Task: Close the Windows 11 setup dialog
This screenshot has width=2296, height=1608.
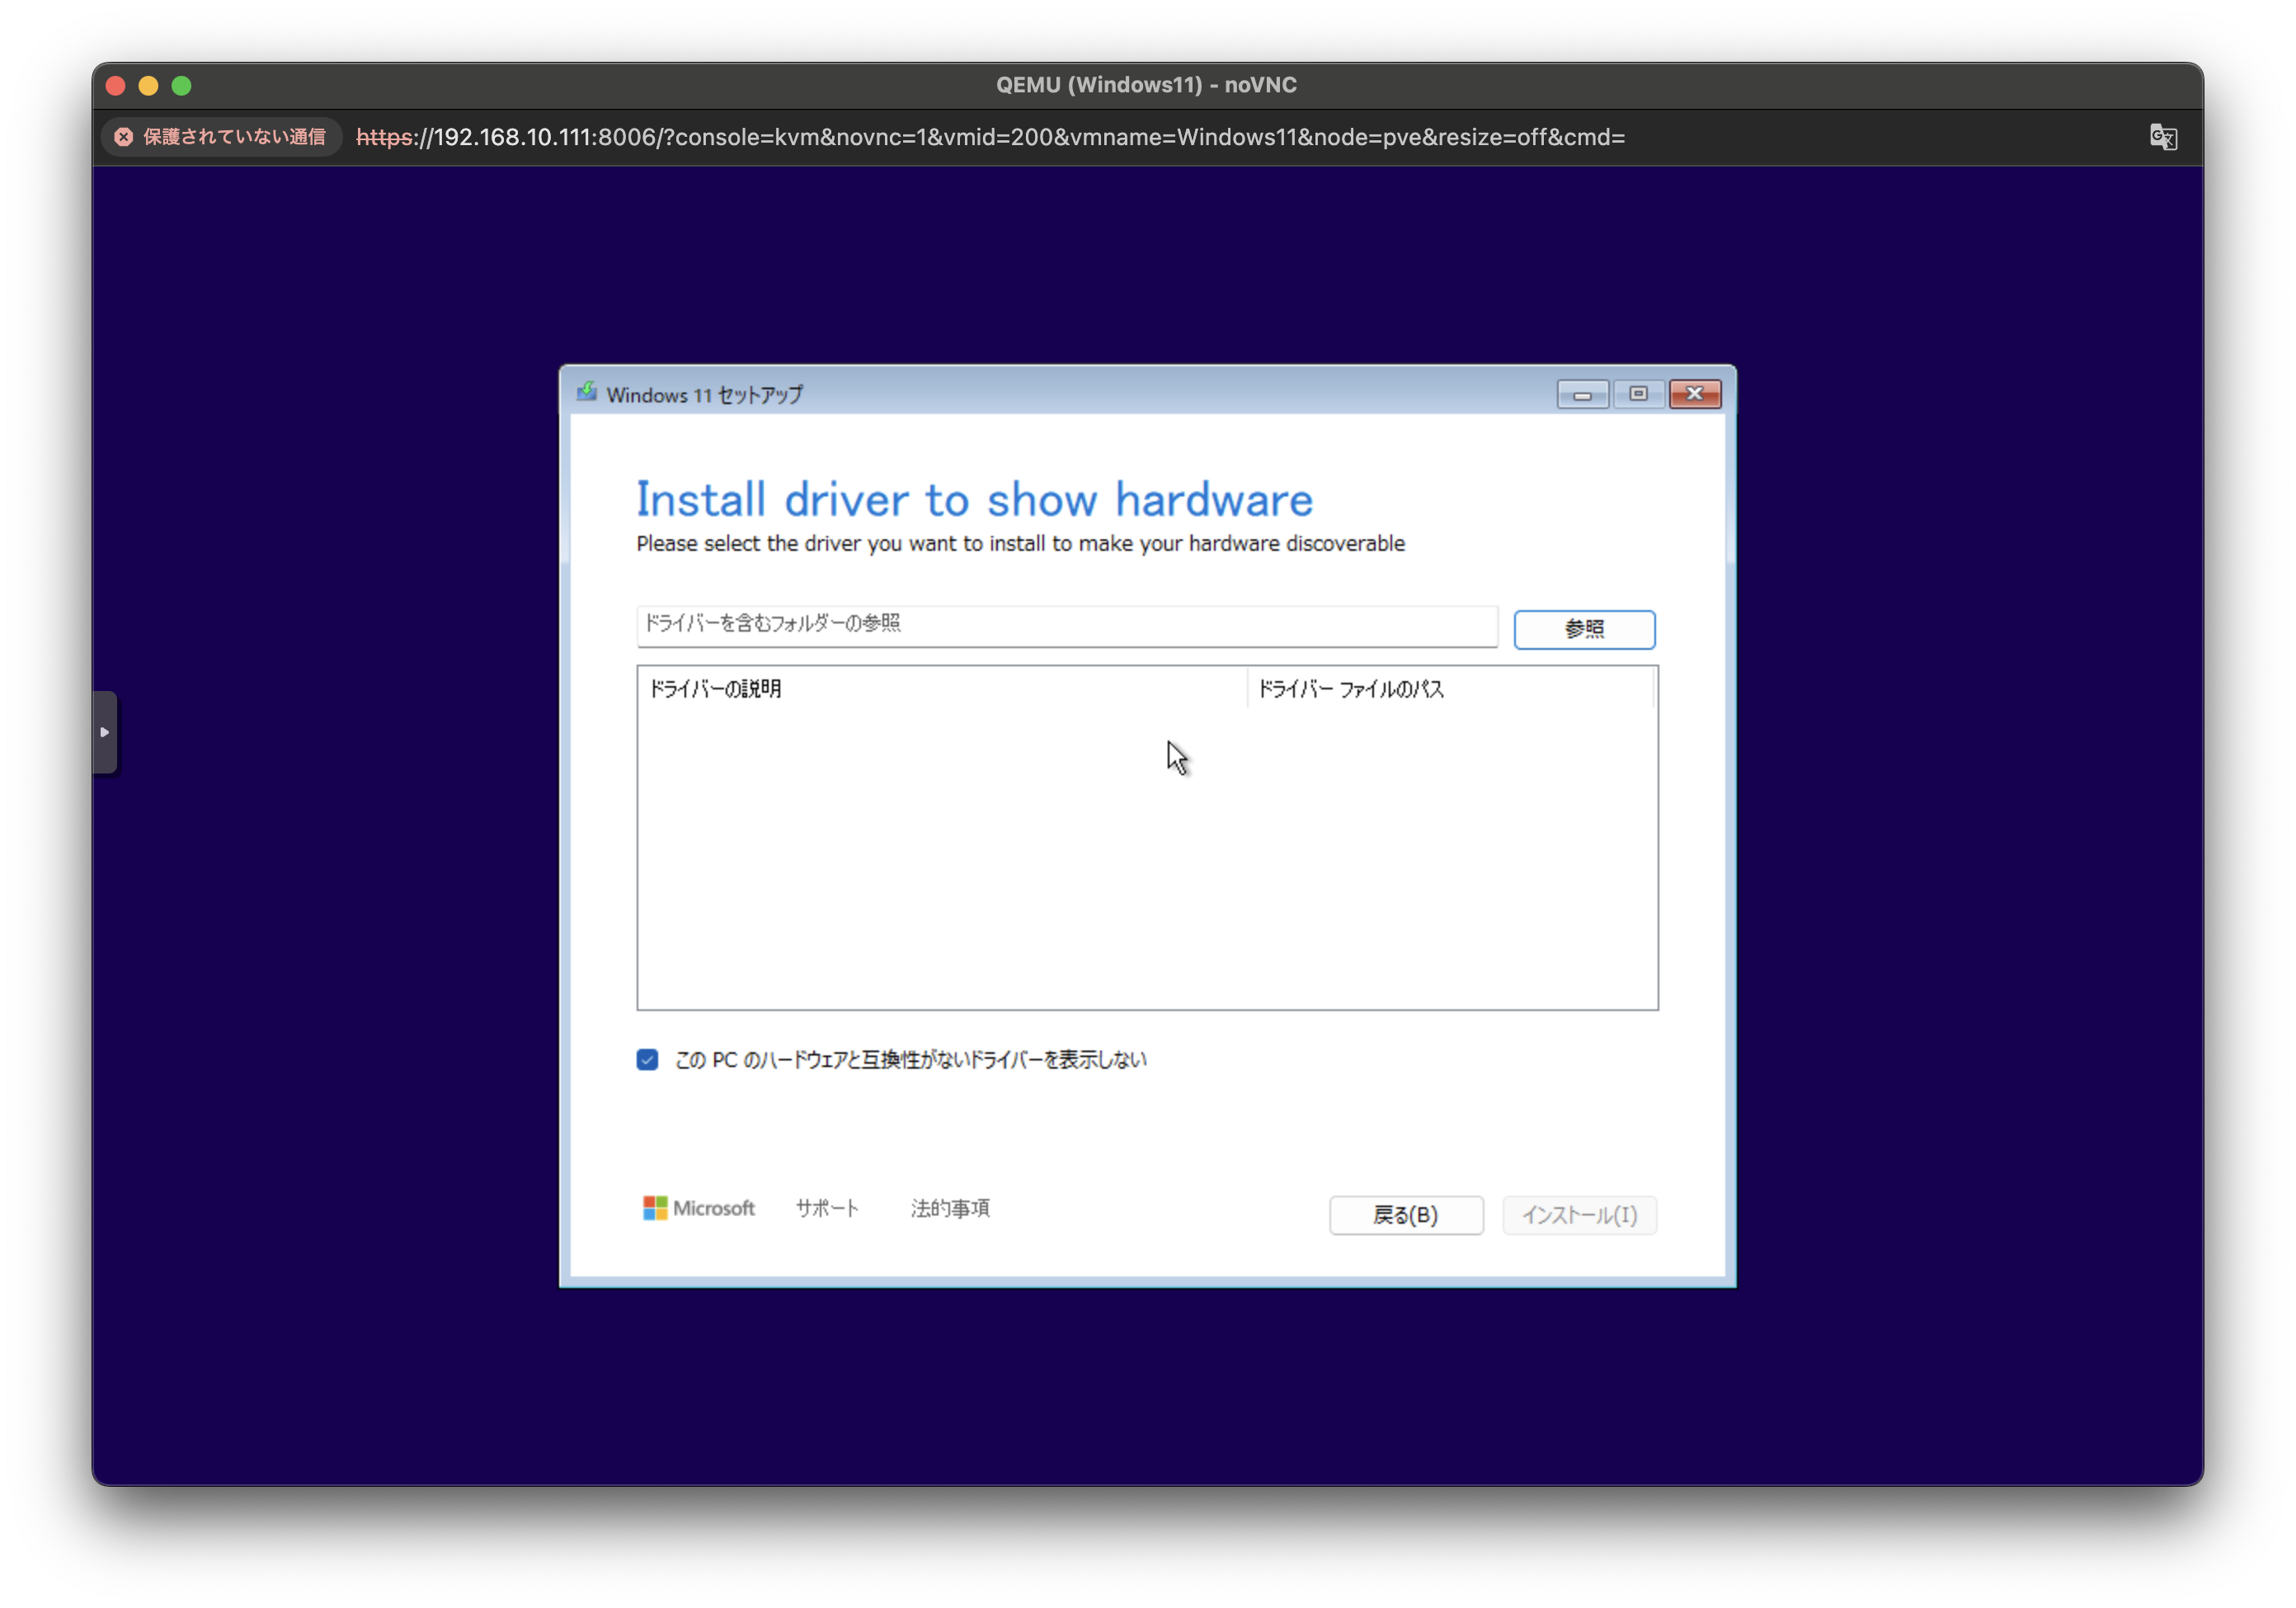Action: point(1695,394)
